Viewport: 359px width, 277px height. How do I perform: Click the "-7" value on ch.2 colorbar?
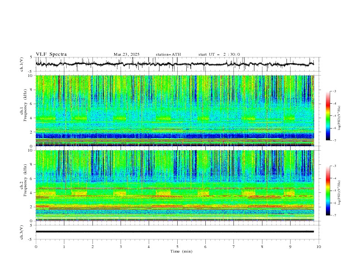coord(334,215)
